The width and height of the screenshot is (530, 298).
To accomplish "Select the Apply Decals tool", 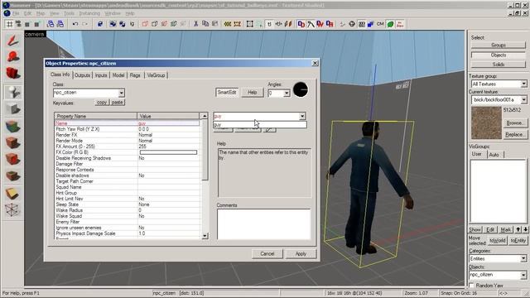I will pyautogui.click(x=13, y=159).
